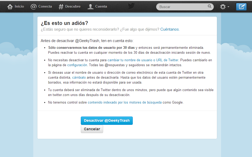Compose a new tweet with blue button
This screenshot has width=252, height=157.
click(241, 7)
